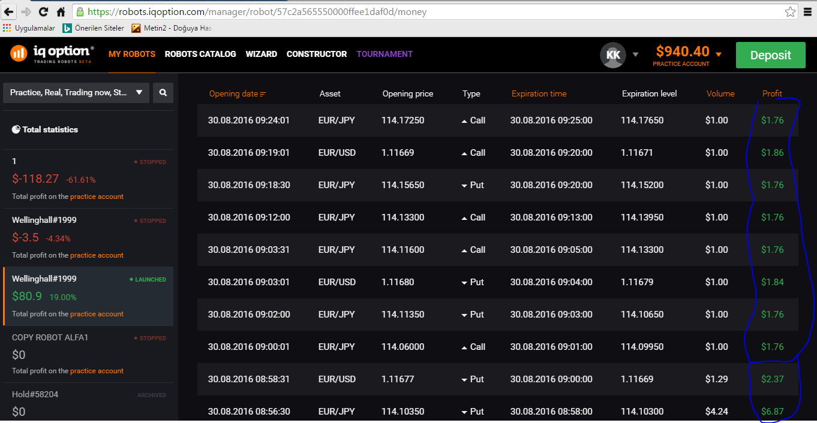Click the expiration level 114.17650

642,120
